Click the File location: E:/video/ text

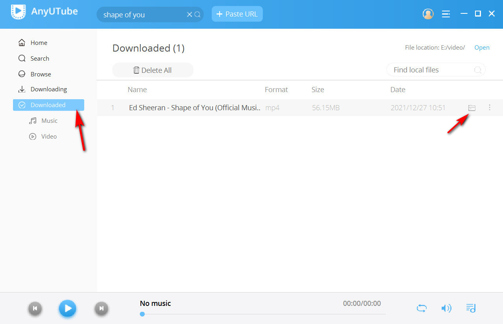[x=435, y=48]
